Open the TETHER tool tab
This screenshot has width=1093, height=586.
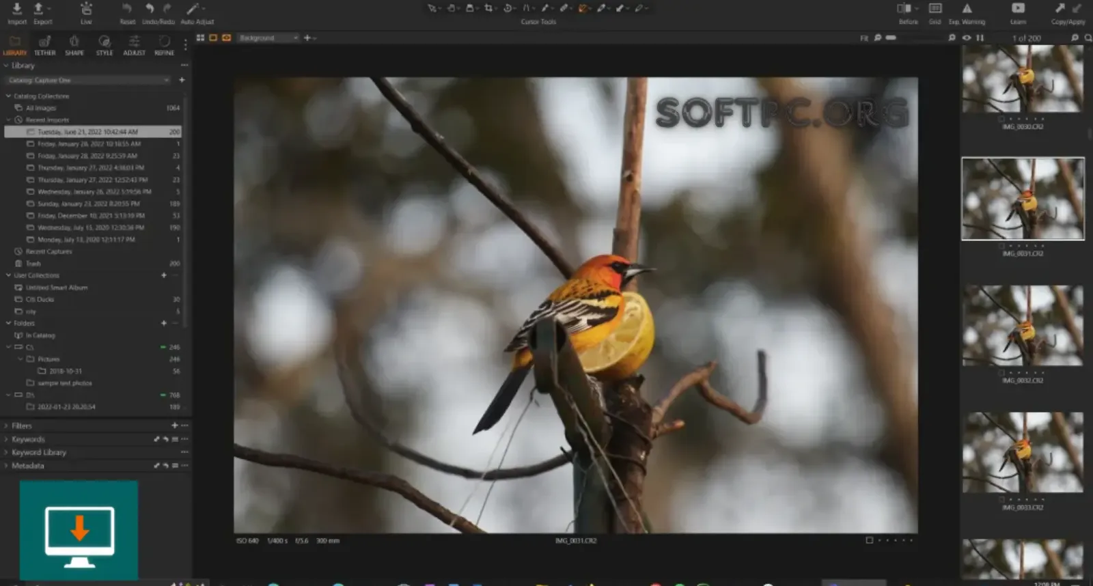click(44, 46)
